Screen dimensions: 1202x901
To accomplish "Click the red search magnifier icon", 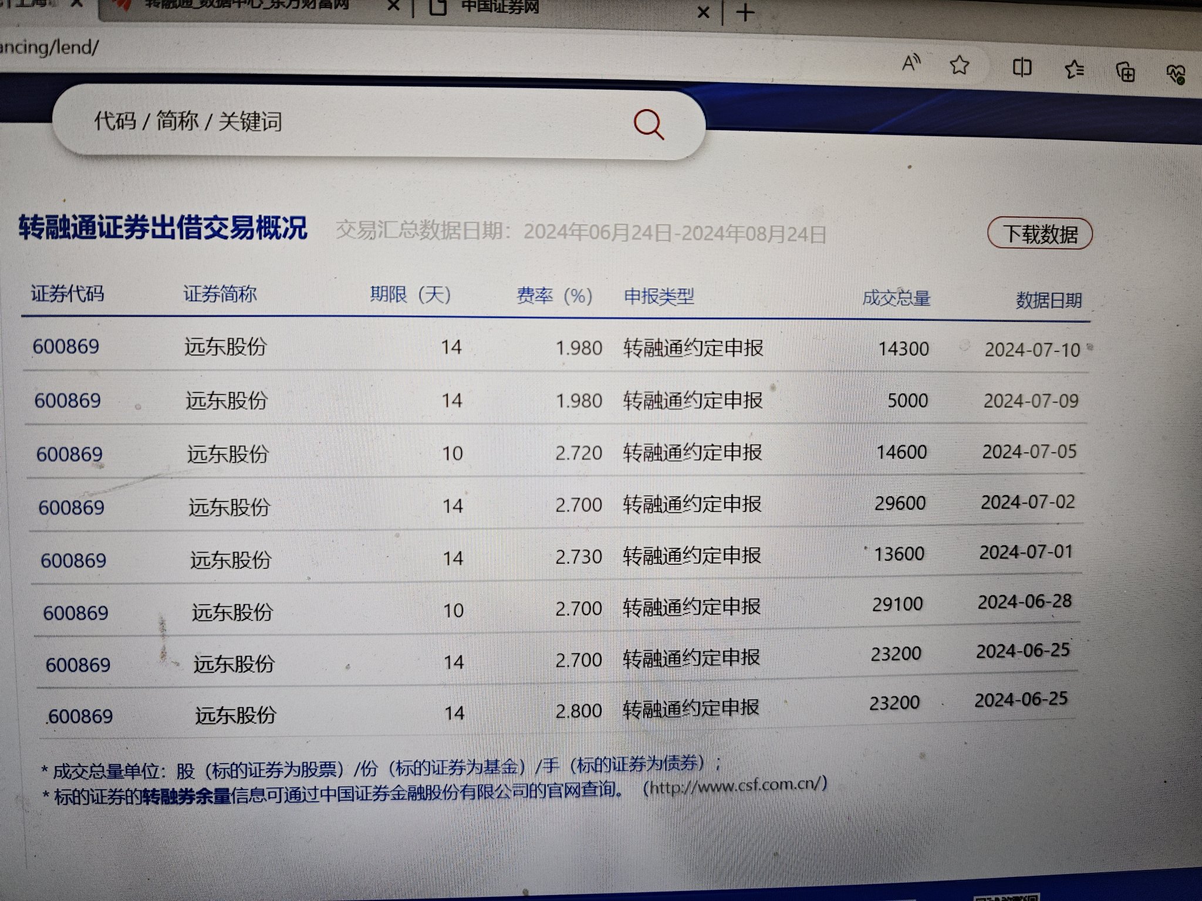I will click(649, 124).
